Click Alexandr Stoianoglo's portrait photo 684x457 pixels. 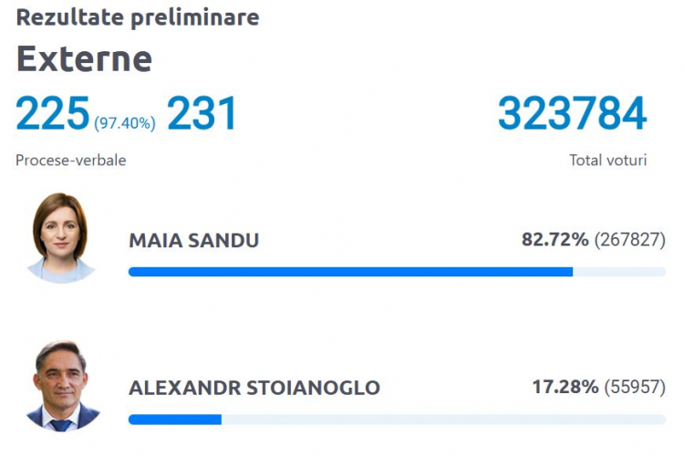62,386
